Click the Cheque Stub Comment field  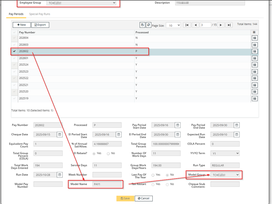coord(225,184)
